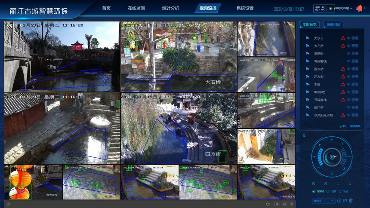Select the 大石桥 video feed
370x208 pixels.
pos(179,56)
